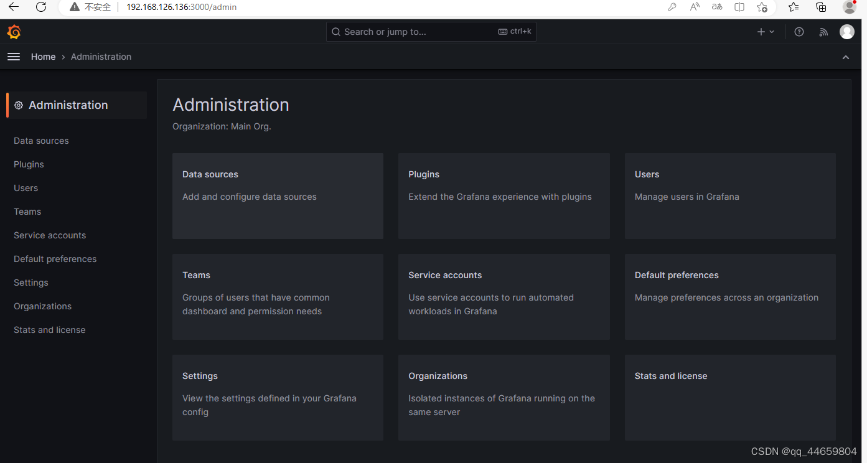This screenshot has width=867, height=463.
Task: Select Settings in the sidebar
Action: point(30,283)
